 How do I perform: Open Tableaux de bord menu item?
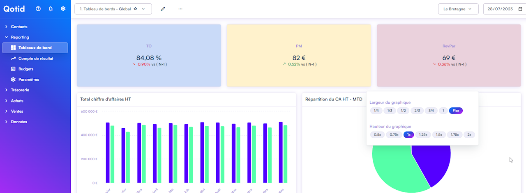coord(35,48)
